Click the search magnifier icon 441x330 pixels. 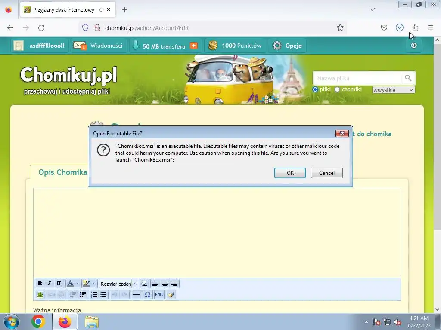(x=408, y=78)
